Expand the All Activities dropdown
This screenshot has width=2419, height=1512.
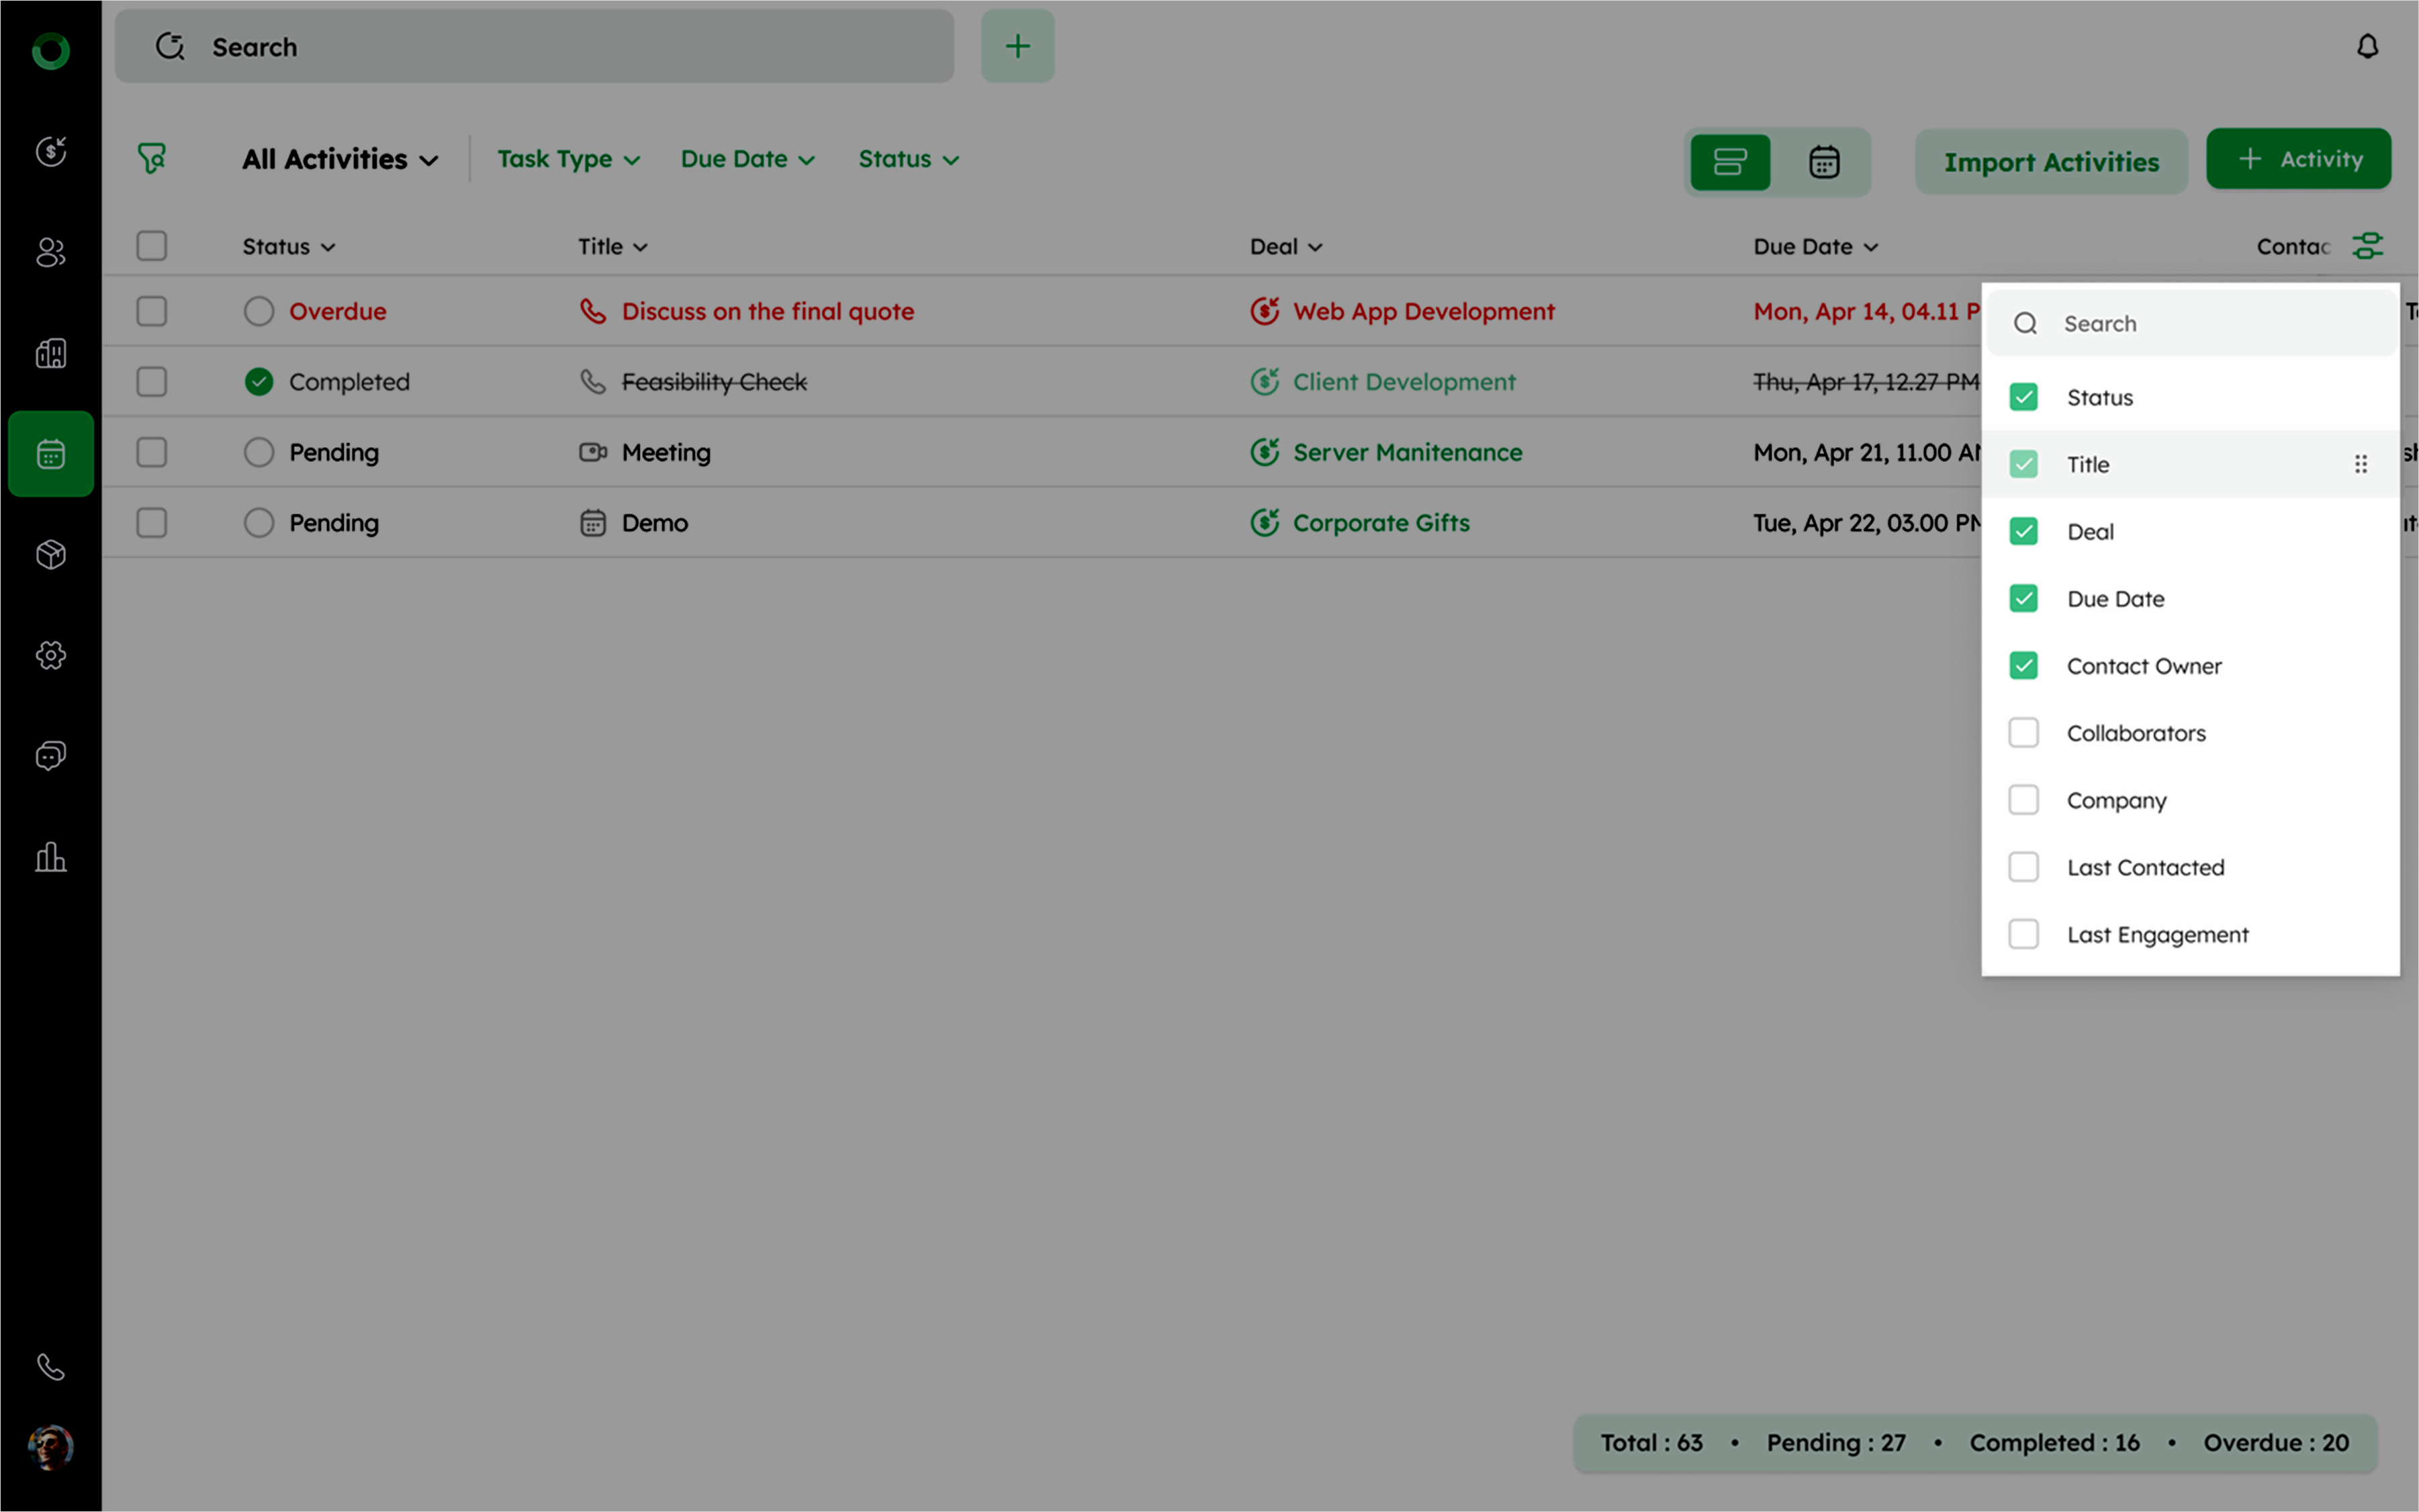point(340,159)
